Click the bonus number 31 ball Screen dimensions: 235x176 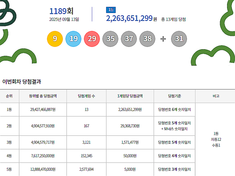pyautogui.click(x=179, y=39)
